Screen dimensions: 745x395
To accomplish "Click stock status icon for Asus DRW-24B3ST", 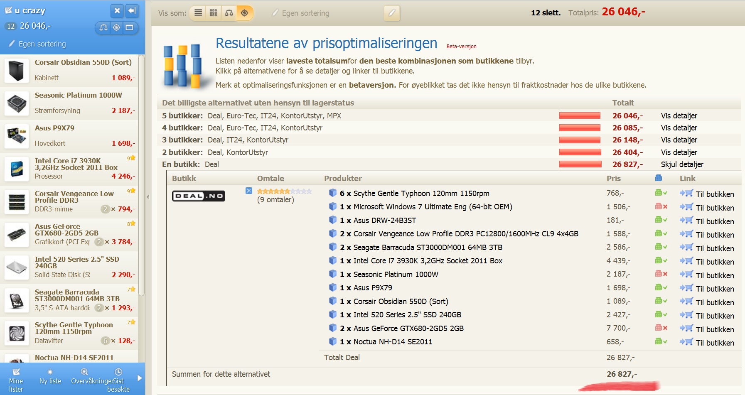I will tap(661, 220).
